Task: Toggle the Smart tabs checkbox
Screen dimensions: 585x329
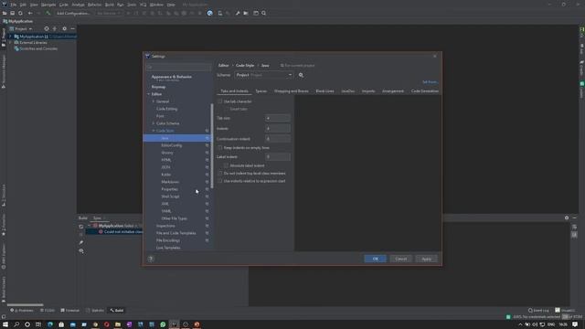Action: tap(226, 109)
